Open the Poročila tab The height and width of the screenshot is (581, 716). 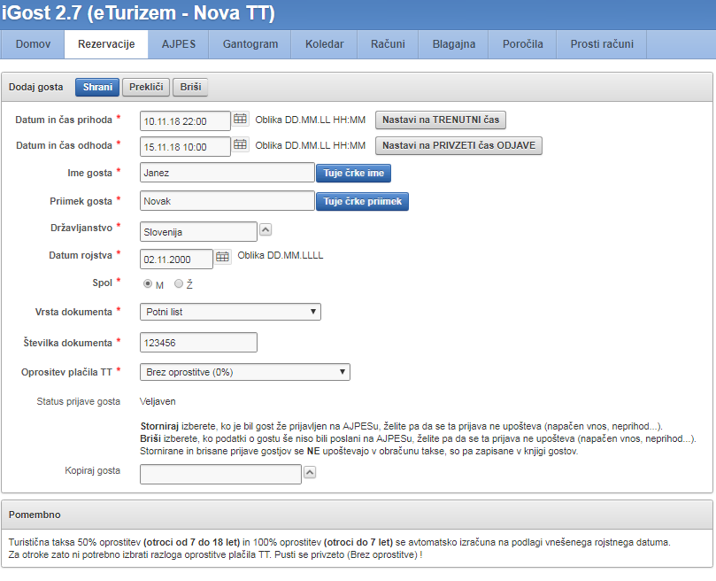[522, 44]
